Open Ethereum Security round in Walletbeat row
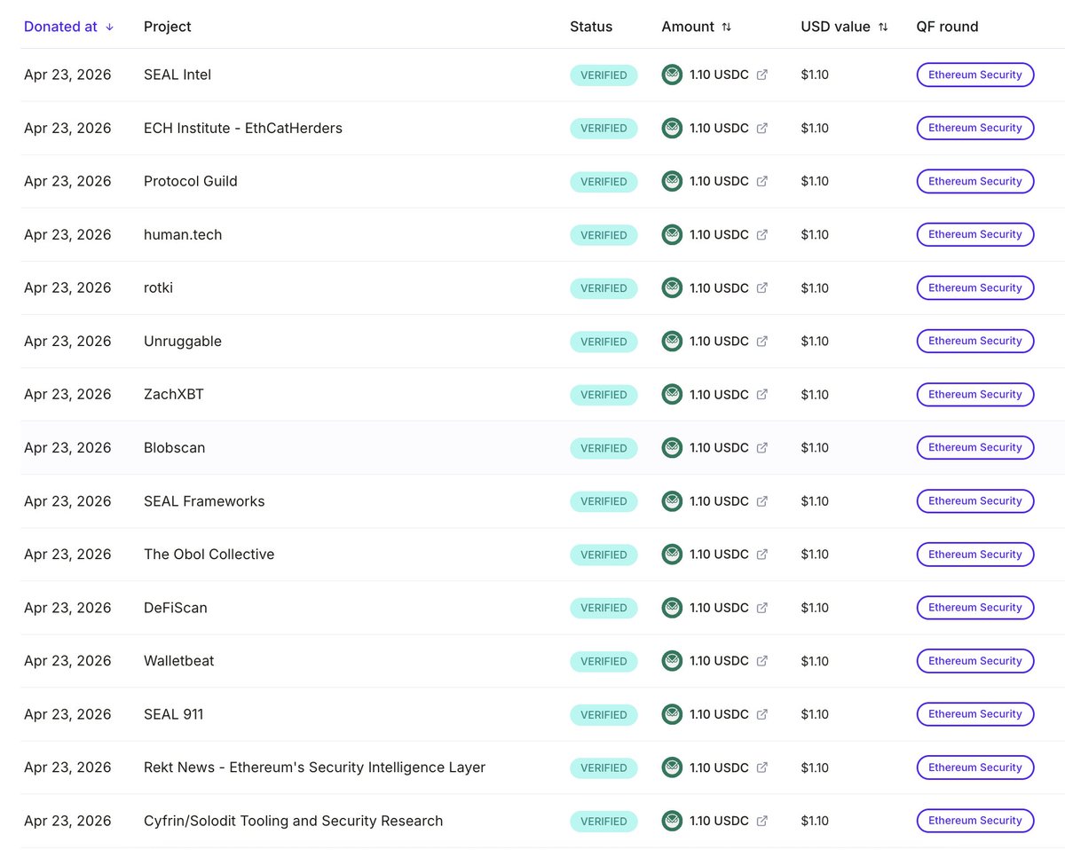This screenshot has width=1065, height=850. click(x=975, y=660)
